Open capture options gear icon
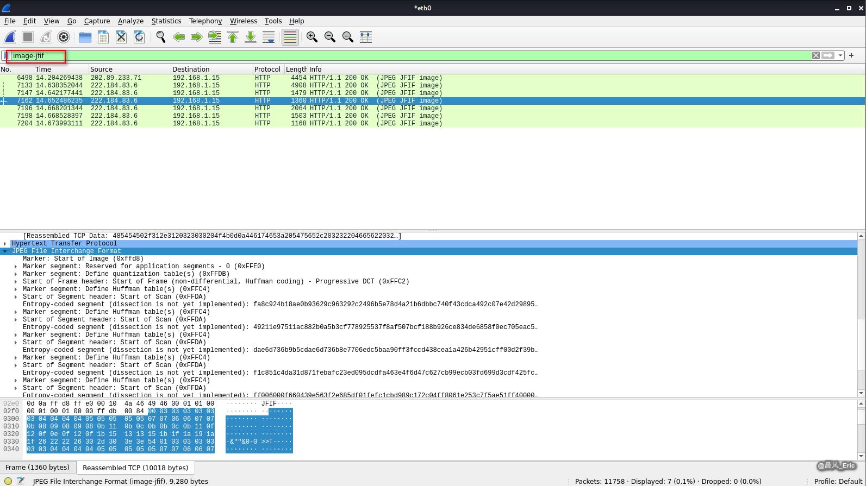This screenshot has height=486, width=866. tap(64, 37)
